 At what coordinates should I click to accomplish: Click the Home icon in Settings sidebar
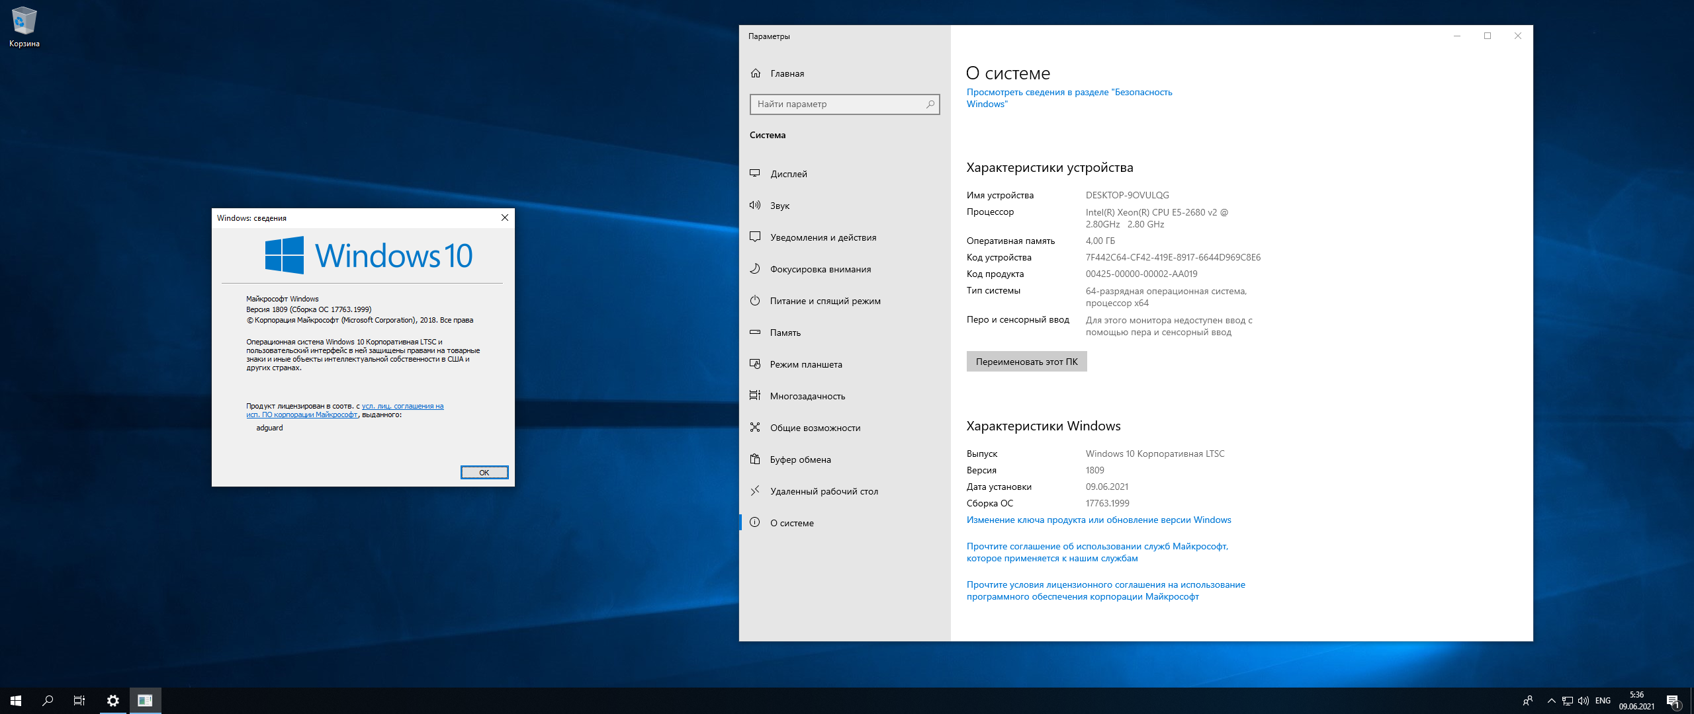point(755,73)
